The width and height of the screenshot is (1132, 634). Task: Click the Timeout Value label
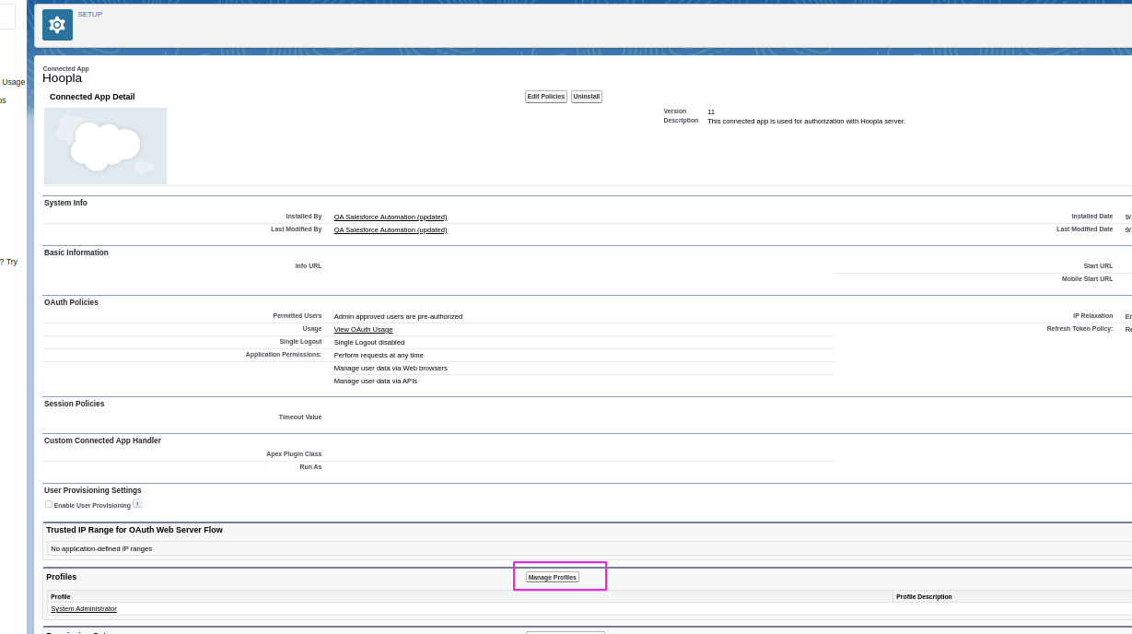click(x=300, y=417)
